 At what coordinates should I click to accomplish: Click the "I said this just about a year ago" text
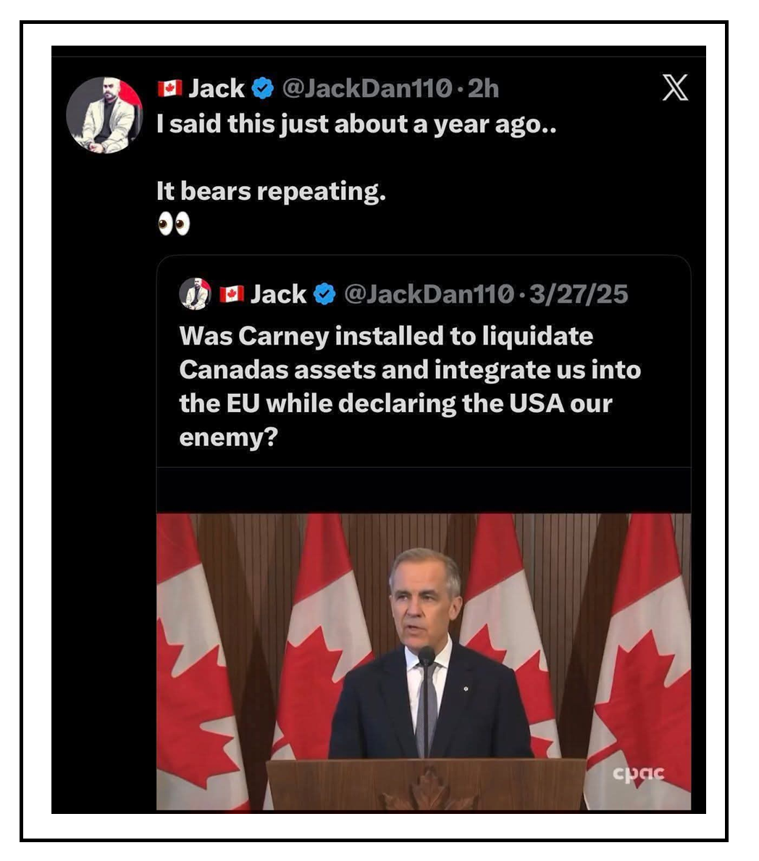[356, 124]
